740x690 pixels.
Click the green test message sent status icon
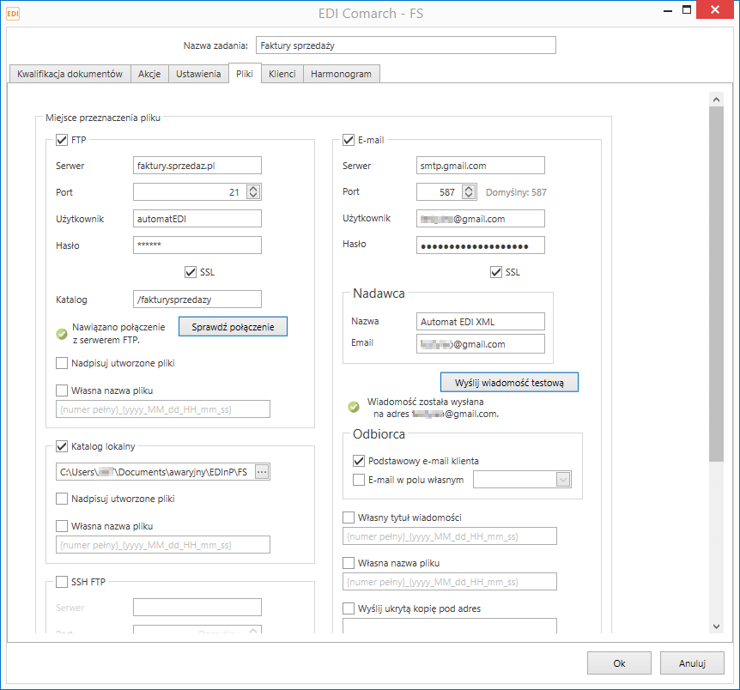(x=354, y=407)
